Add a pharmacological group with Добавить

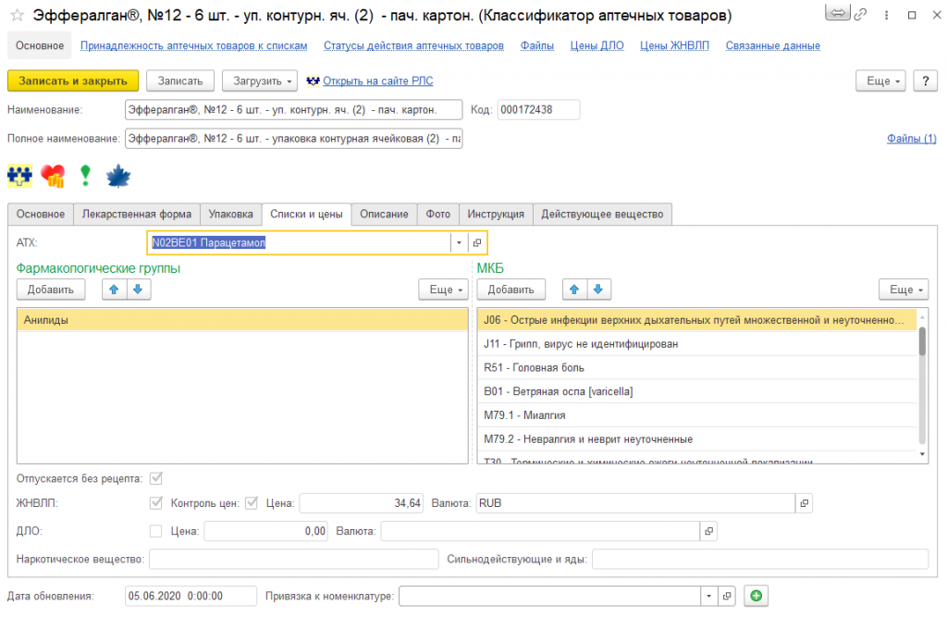[51, 290]
